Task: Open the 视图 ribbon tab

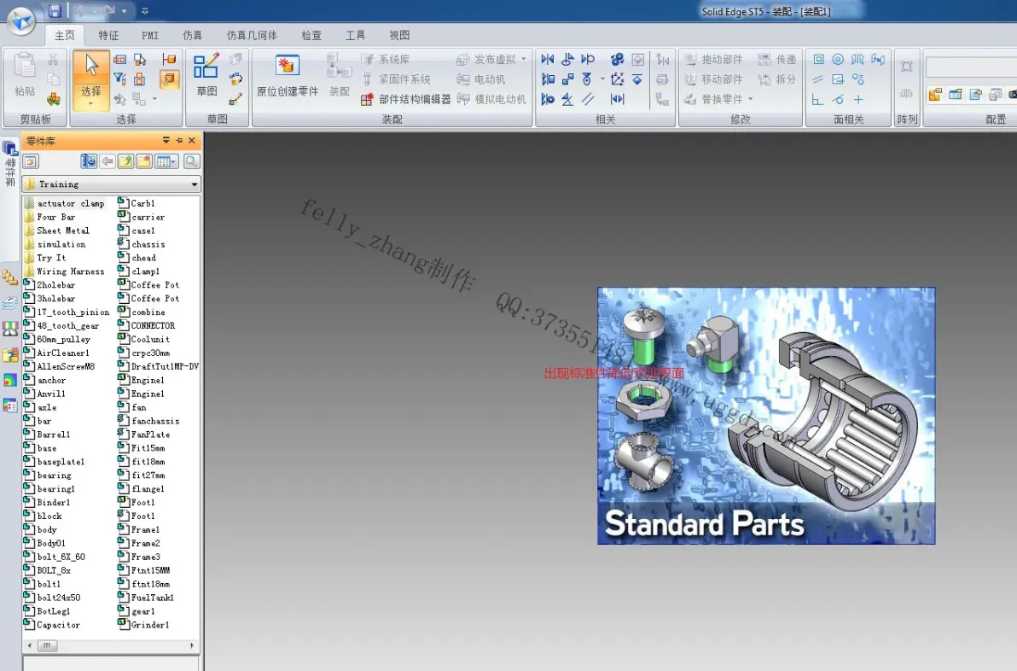Action: coord(399,35)
